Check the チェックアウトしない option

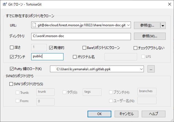(135, 48)
